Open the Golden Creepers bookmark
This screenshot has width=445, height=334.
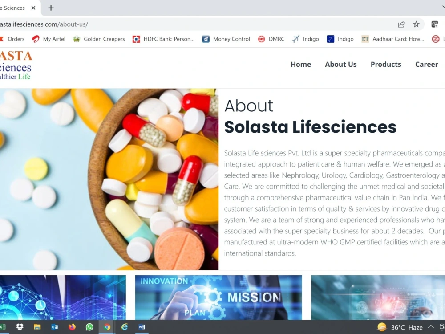click(99, 39)
